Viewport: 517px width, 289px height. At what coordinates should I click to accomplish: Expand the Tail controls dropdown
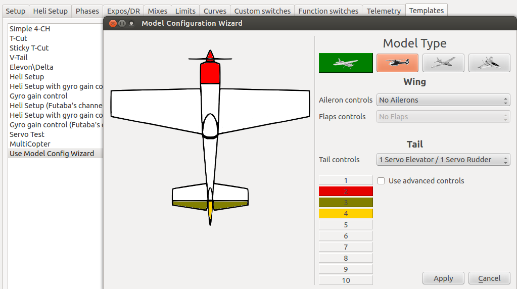pos(443,160)
